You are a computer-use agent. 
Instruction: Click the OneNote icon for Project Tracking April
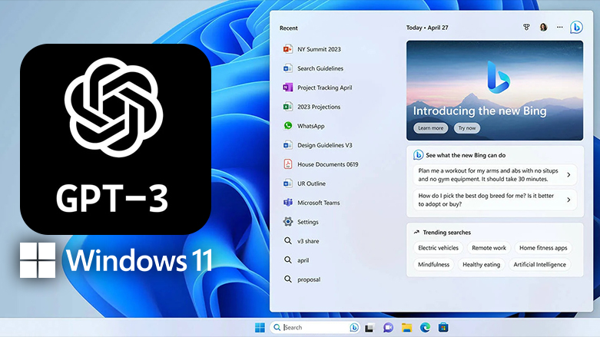click(x=288, y=88)
